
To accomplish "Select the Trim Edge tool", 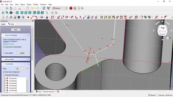I will 81,17.
